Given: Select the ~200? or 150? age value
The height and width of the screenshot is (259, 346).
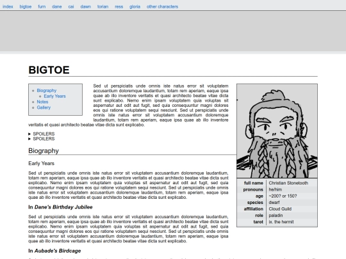Looking at the screenshot, I should [283, 196].
